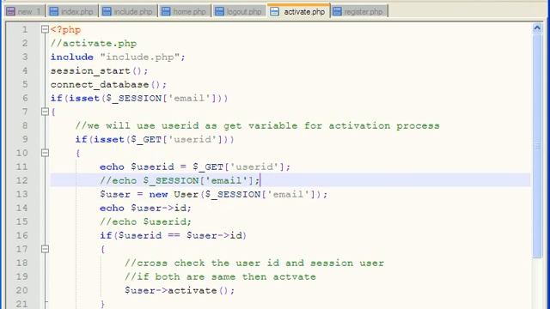Open the home.php tab
Image resolution: width=550 pixels, height=309 pixels.
coord(185,11)
